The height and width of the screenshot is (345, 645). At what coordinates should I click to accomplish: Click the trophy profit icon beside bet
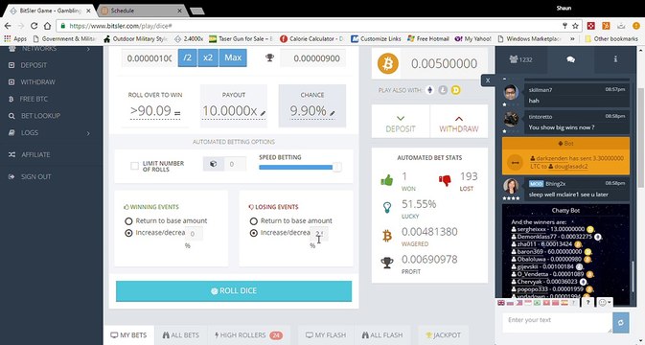[270, 58]
